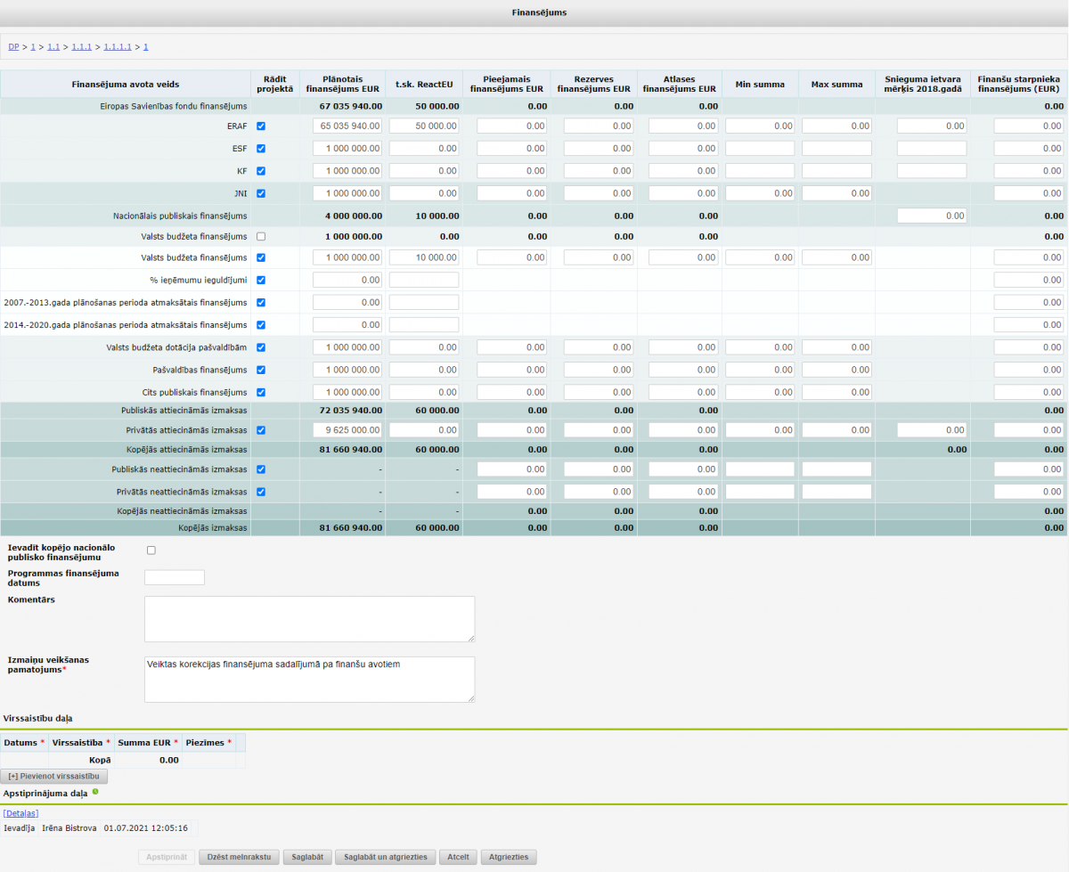Navigate to the 1.1.1.1 breadcrumb link
The width and height of the screenshot is (1069, 872).
[x=118, y=46]
